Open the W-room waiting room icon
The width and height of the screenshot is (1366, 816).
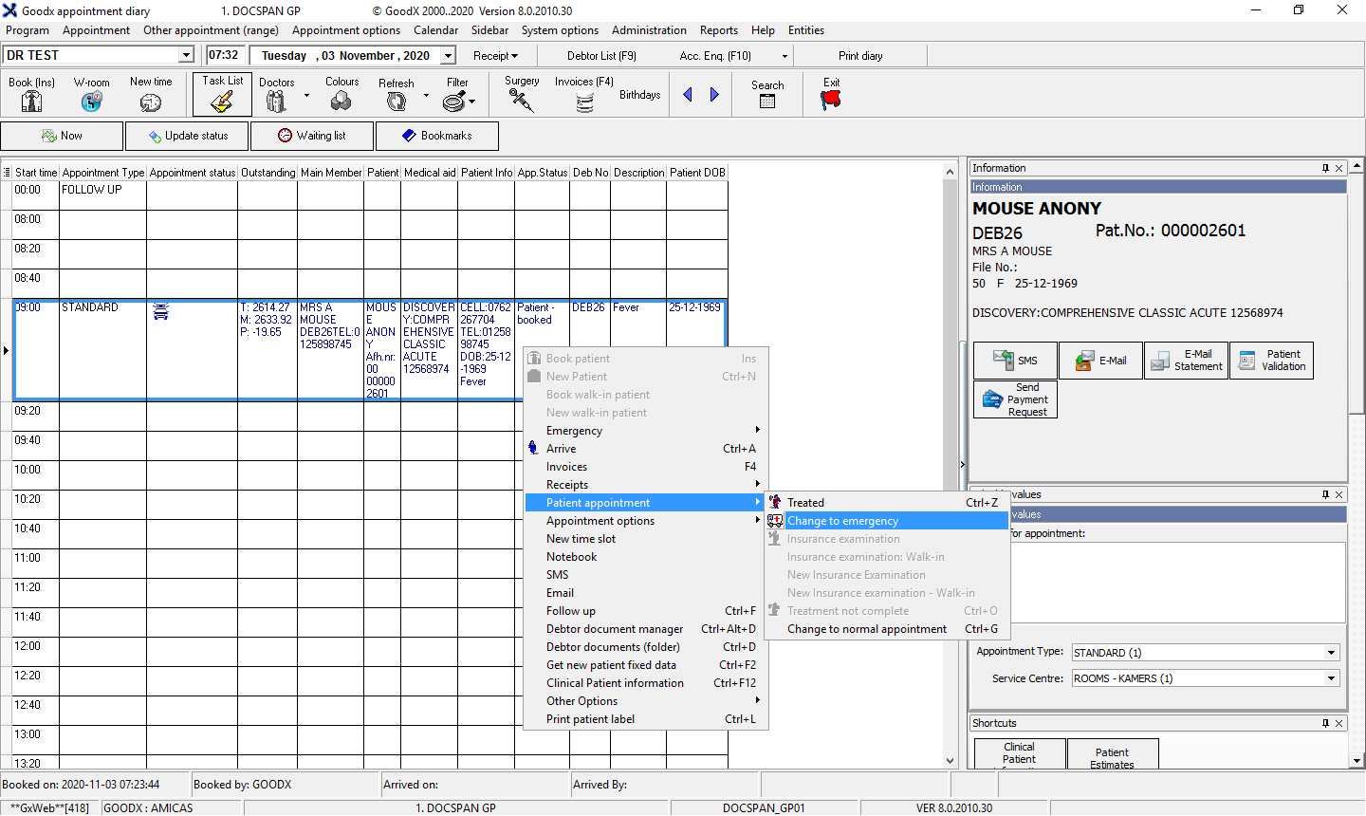[91, 101]
